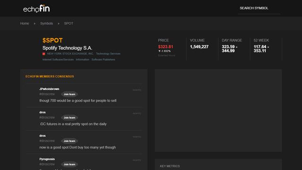The width and height of the screenshot is (302, 170).
Task: Click the Key Metrics panel heading
Action: pos(170,166)
